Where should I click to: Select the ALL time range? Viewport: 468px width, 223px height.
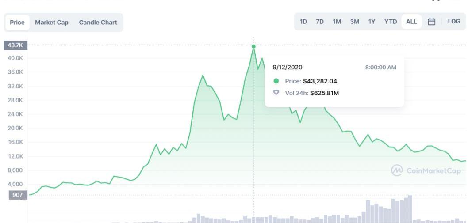coord(411,22)
